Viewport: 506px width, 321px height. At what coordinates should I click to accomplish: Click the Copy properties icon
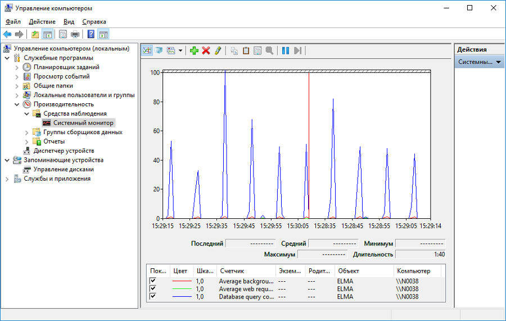234,51
